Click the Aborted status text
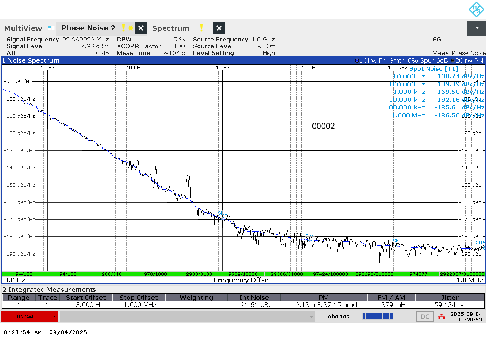Viewport: 486px width, 342px height. coord(339,316)
